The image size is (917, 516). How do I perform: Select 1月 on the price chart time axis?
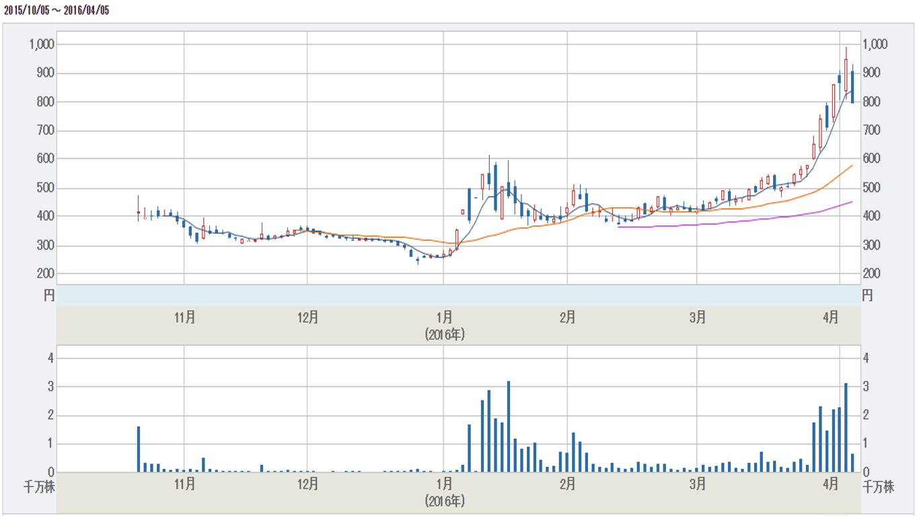point(444,318)
